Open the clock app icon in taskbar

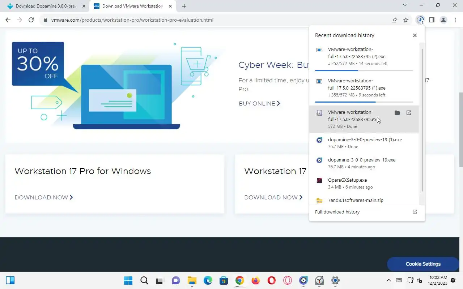319,280
